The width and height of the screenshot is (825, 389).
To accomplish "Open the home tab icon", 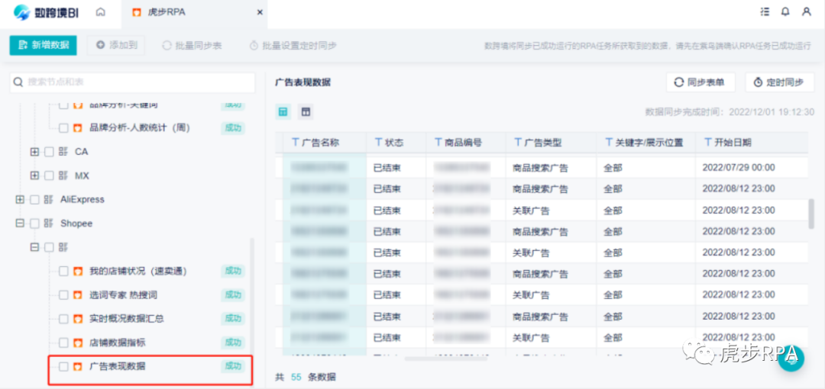I will 101,12.
